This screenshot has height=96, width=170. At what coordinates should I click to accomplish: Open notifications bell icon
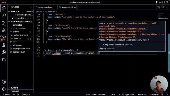(x=167, y=94)
